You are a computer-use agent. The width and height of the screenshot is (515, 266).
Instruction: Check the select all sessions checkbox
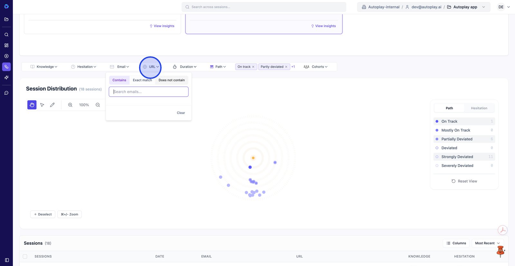[x=25, y=257]
